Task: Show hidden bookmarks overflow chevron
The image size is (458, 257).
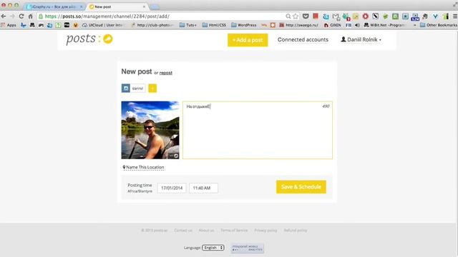Action: (414, 25)
